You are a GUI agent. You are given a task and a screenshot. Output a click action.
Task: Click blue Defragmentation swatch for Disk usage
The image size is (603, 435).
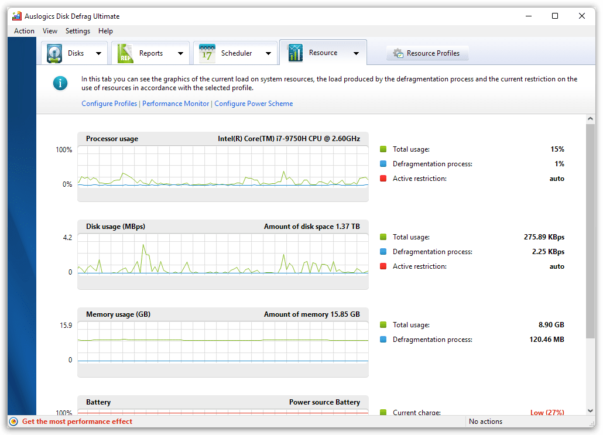click(x=383, y=252)
